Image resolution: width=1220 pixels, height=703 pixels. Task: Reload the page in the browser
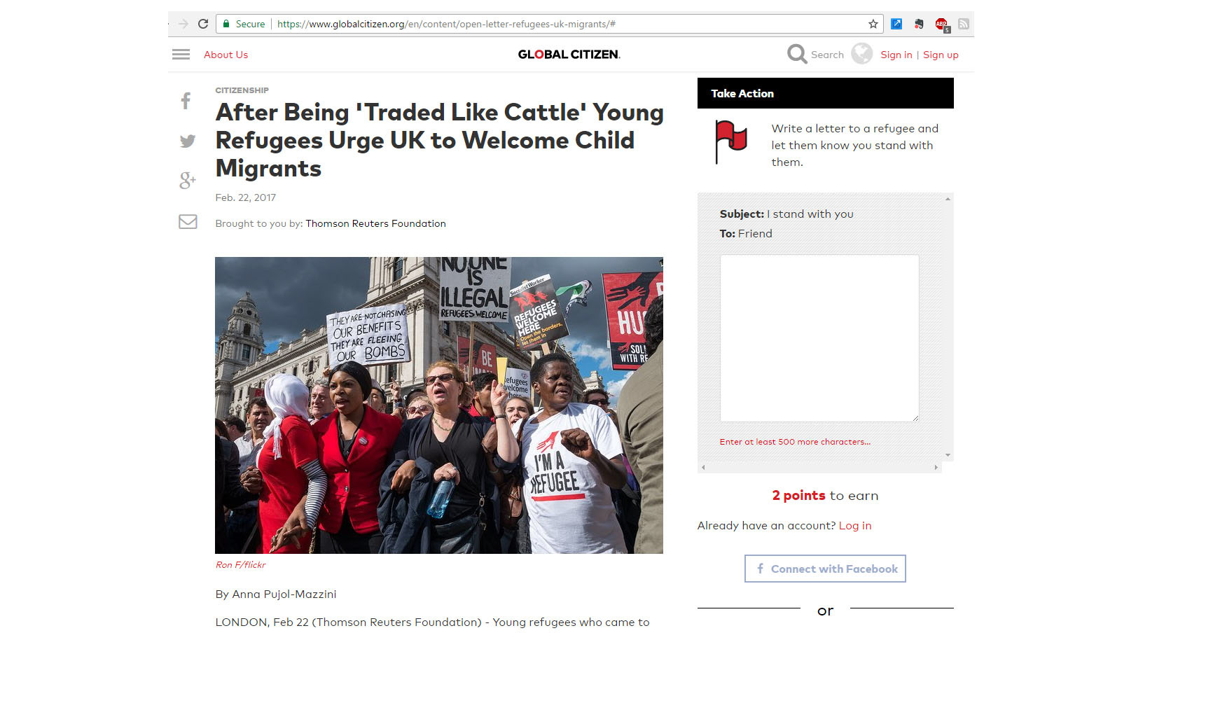coord(203,24)
